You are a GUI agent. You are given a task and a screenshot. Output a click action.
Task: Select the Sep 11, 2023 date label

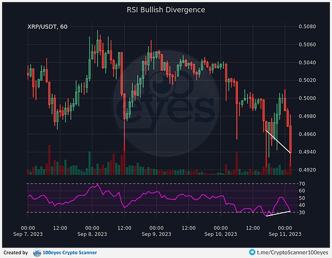(x=285, y=234)
